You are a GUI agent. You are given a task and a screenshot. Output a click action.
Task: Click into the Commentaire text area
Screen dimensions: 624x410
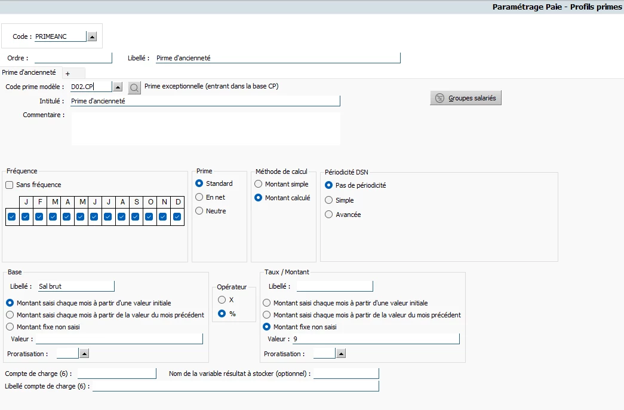tap(206, 128)
